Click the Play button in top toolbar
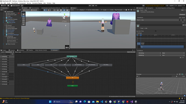This screenshot has width=186, height=104. click(x=90, y=6)
